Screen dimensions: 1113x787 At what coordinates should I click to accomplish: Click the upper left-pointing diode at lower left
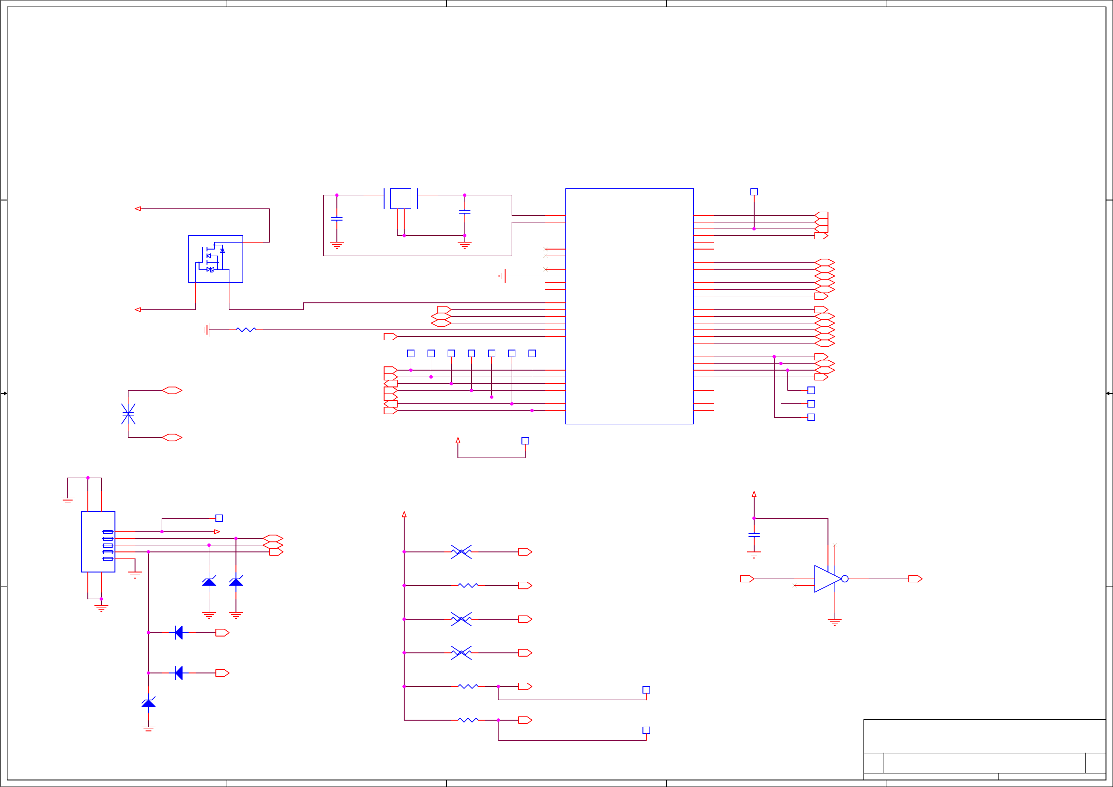[x=179, y=632]
